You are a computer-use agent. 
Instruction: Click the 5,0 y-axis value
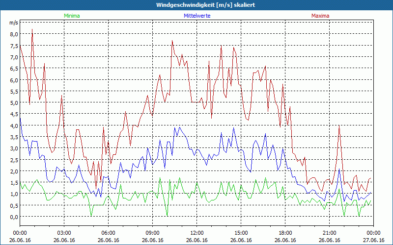(x=14, y=103)
